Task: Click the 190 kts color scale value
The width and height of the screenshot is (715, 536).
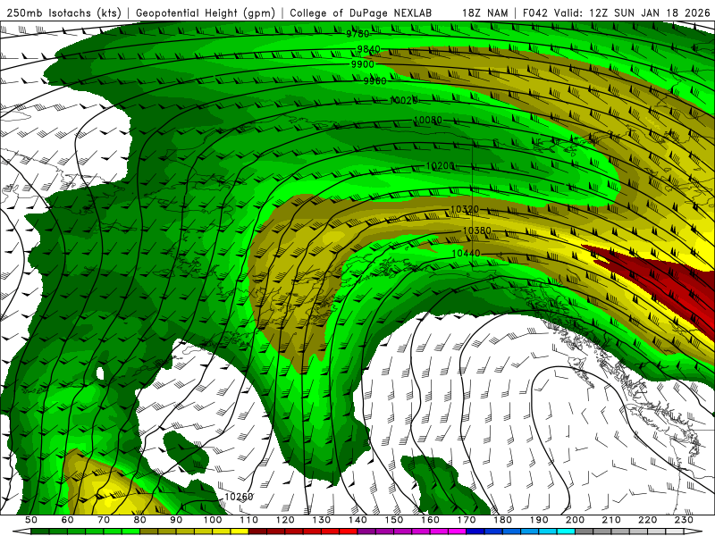Action: [539, 520]
